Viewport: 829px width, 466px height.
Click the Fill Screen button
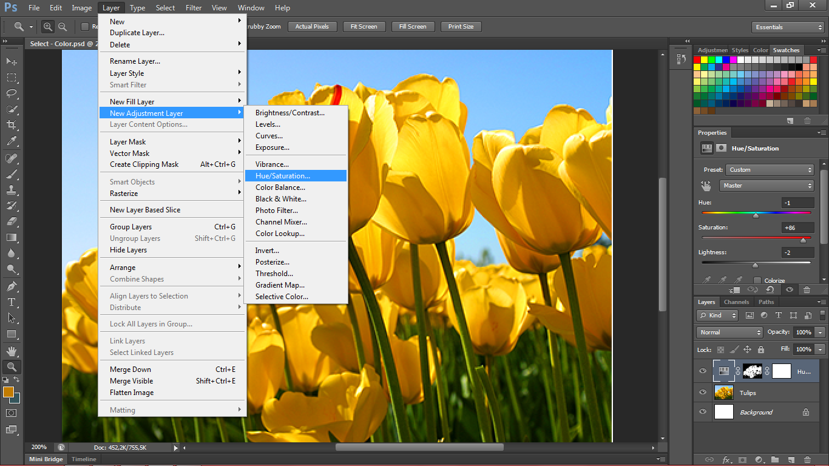coord(413,27)
